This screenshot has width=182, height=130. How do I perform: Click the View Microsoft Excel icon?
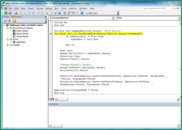pyautogui.click(x=6, y=13)
